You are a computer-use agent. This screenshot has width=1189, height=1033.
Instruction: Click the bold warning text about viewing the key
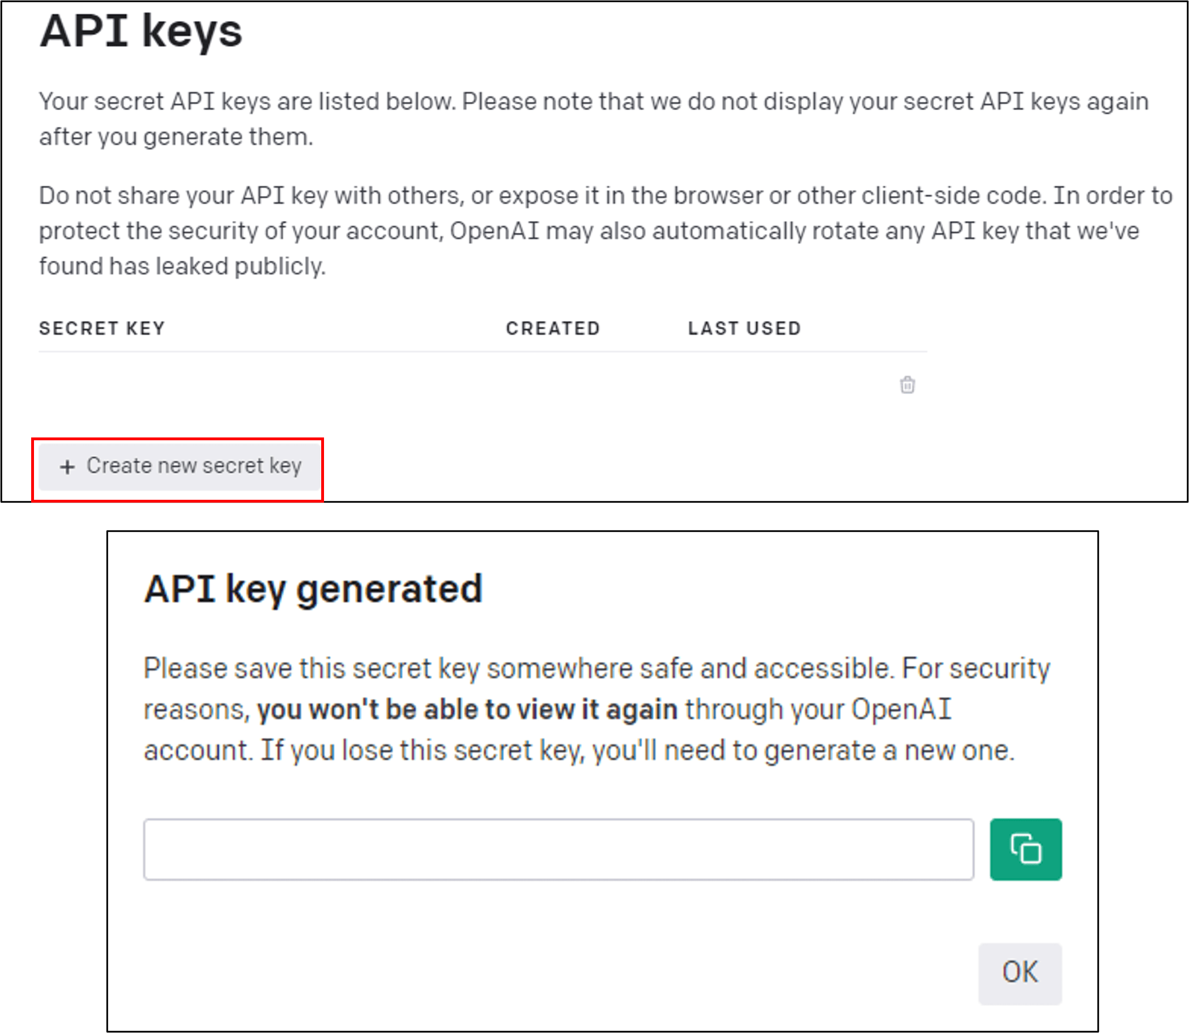(468, 708)
